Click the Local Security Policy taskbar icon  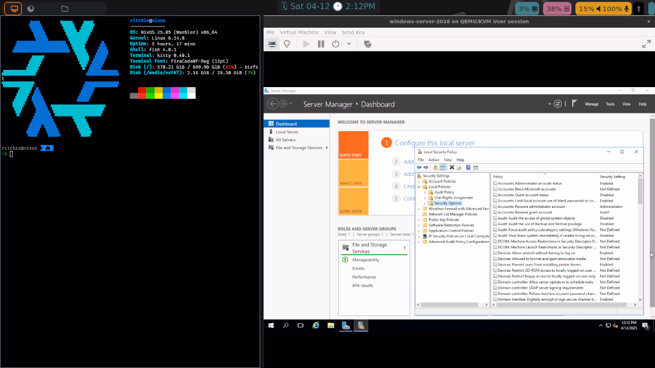[x=361, y=326]
